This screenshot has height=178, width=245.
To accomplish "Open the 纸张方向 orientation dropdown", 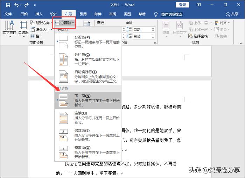I will (41, 23).
